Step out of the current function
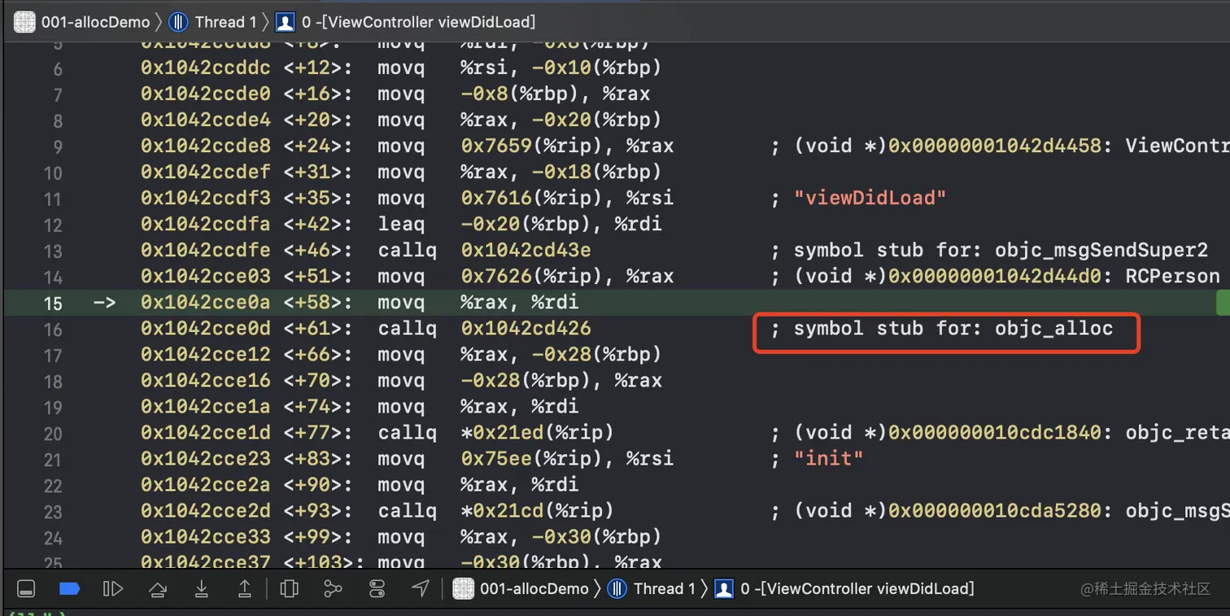This screenshot has width=1230, height=616. coord(245,588)
